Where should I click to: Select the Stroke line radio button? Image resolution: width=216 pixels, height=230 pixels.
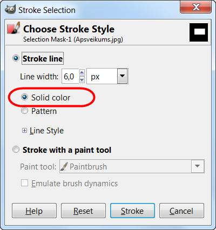point(16,58)
